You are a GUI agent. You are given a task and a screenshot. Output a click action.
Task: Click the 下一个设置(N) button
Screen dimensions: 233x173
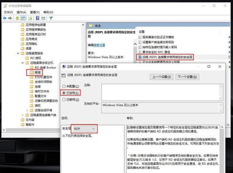(187, 77)
